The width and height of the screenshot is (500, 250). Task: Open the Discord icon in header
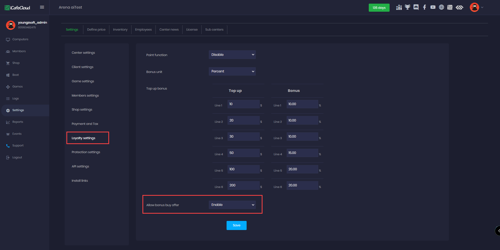(416, 7)
